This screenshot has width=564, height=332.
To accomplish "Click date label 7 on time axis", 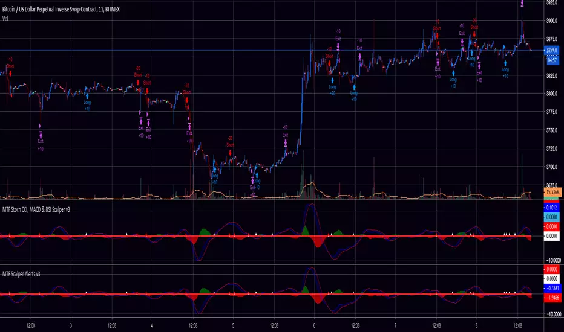I will pyautogui.click(x=395, y=325).
